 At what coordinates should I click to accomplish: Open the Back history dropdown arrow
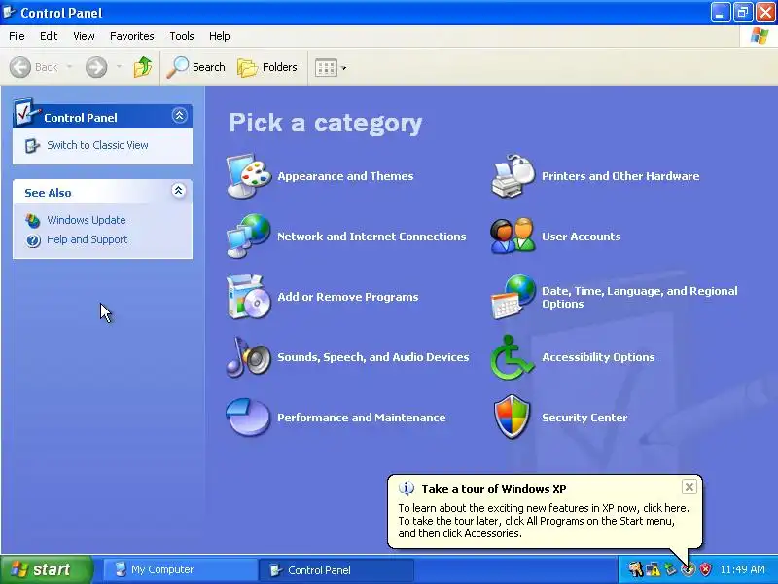(x=69, y=67)
